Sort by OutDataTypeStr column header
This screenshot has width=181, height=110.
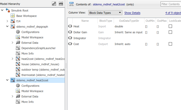[x=129, y=21]
